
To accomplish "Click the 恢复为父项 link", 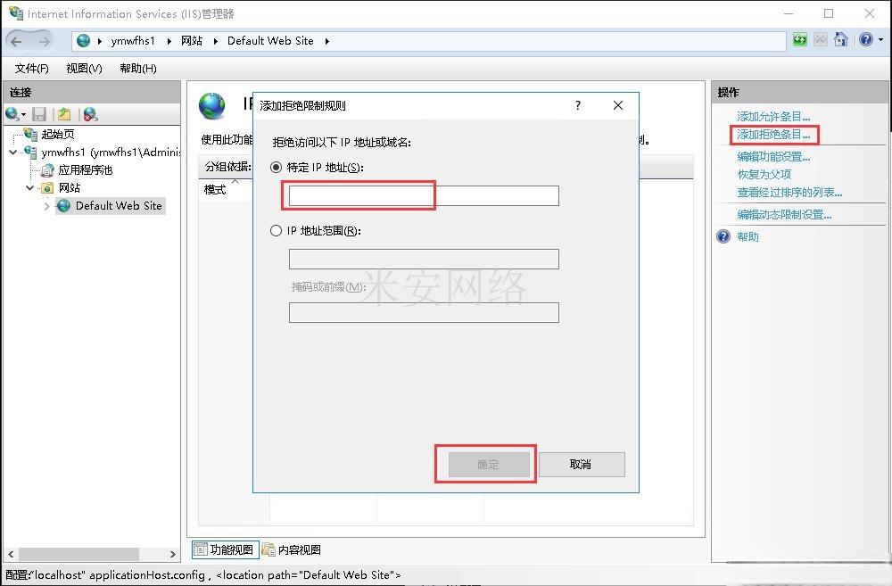I will (764, 174).
